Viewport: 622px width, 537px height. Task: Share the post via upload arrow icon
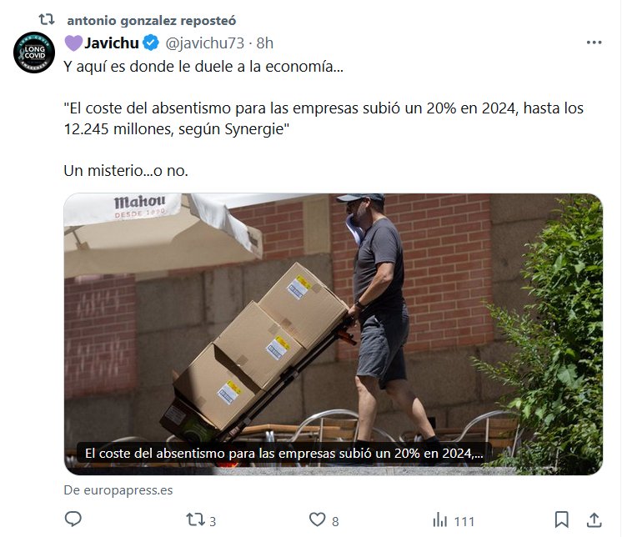(594, 519)
